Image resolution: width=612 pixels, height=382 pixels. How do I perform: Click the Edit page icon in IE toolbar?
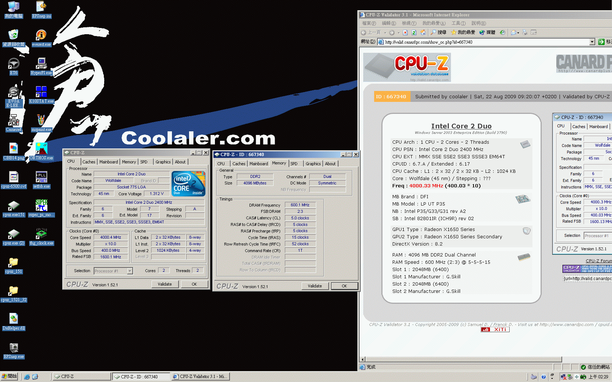coord(534,32)
